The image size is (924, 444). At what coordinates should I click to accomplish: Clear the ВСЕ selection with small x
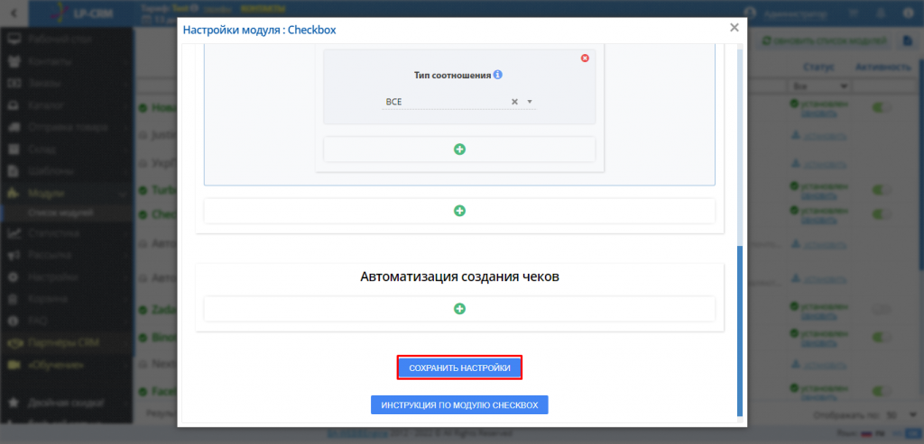click(514, 102)
